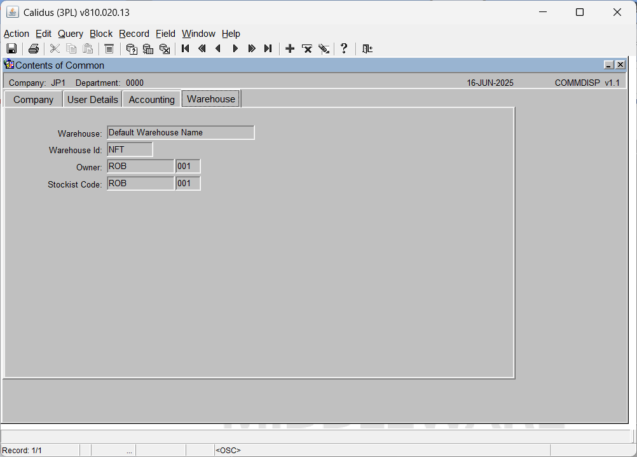Viewport: 637px width, 457px height.
Task: Click the Contents of Common window icon
Action: click(9, 65)
